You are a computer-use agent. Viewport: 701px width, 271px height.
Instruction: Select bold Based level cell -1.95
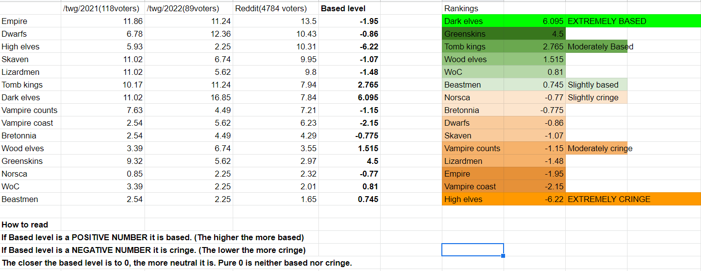[x=349, y=22]
